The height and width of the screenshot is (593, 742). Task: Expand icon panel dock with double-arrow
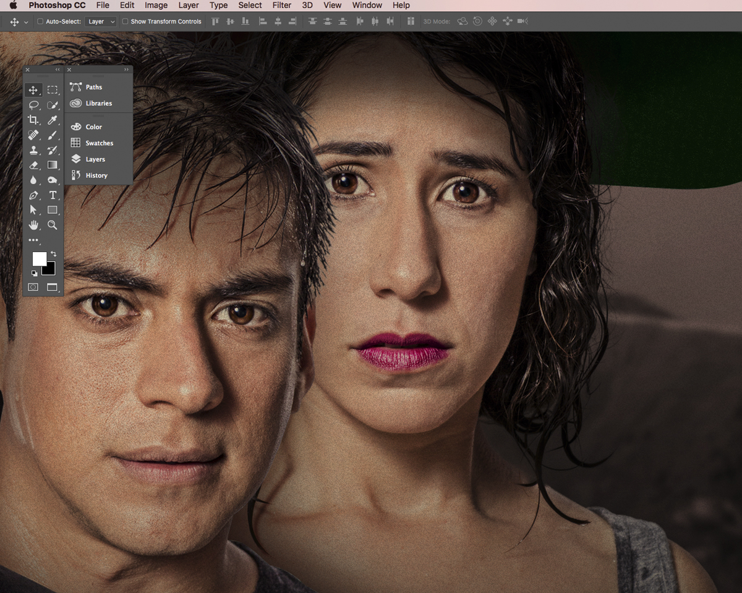click(127, 70)
